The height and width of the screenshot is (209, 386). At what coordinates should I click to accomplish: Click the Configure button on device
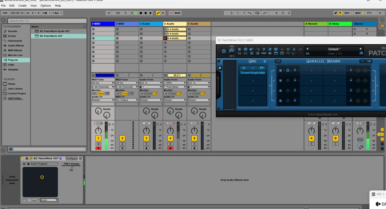coord(71,159)
